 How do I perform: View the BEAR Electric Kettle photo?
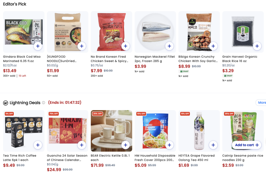(x=111, y=131)
